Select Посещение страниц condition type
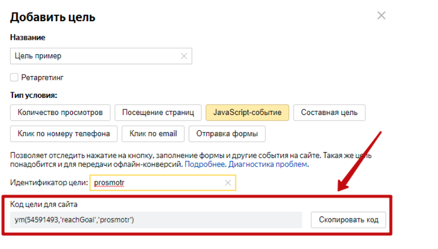This screenshot has width=438, height=249. point(158,112)
